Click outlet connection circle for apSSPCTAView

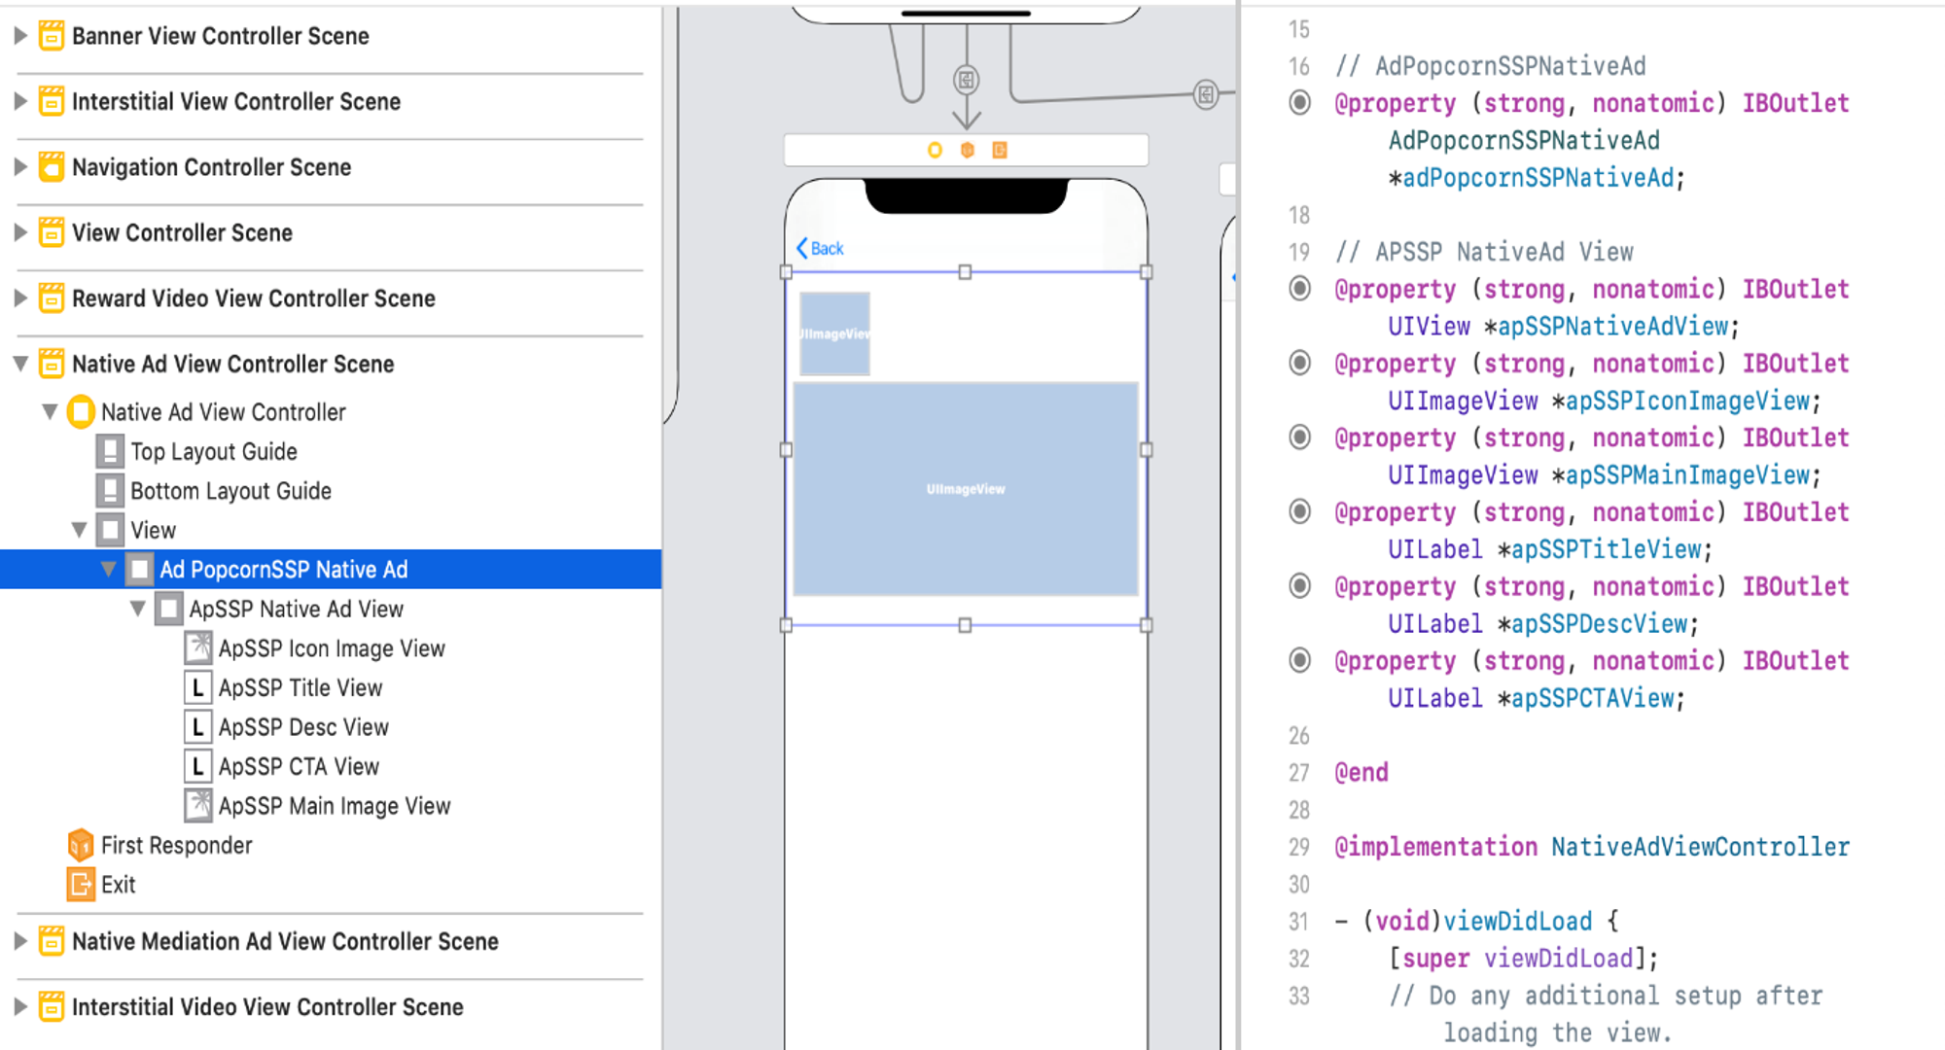[x=1299, y=660]
